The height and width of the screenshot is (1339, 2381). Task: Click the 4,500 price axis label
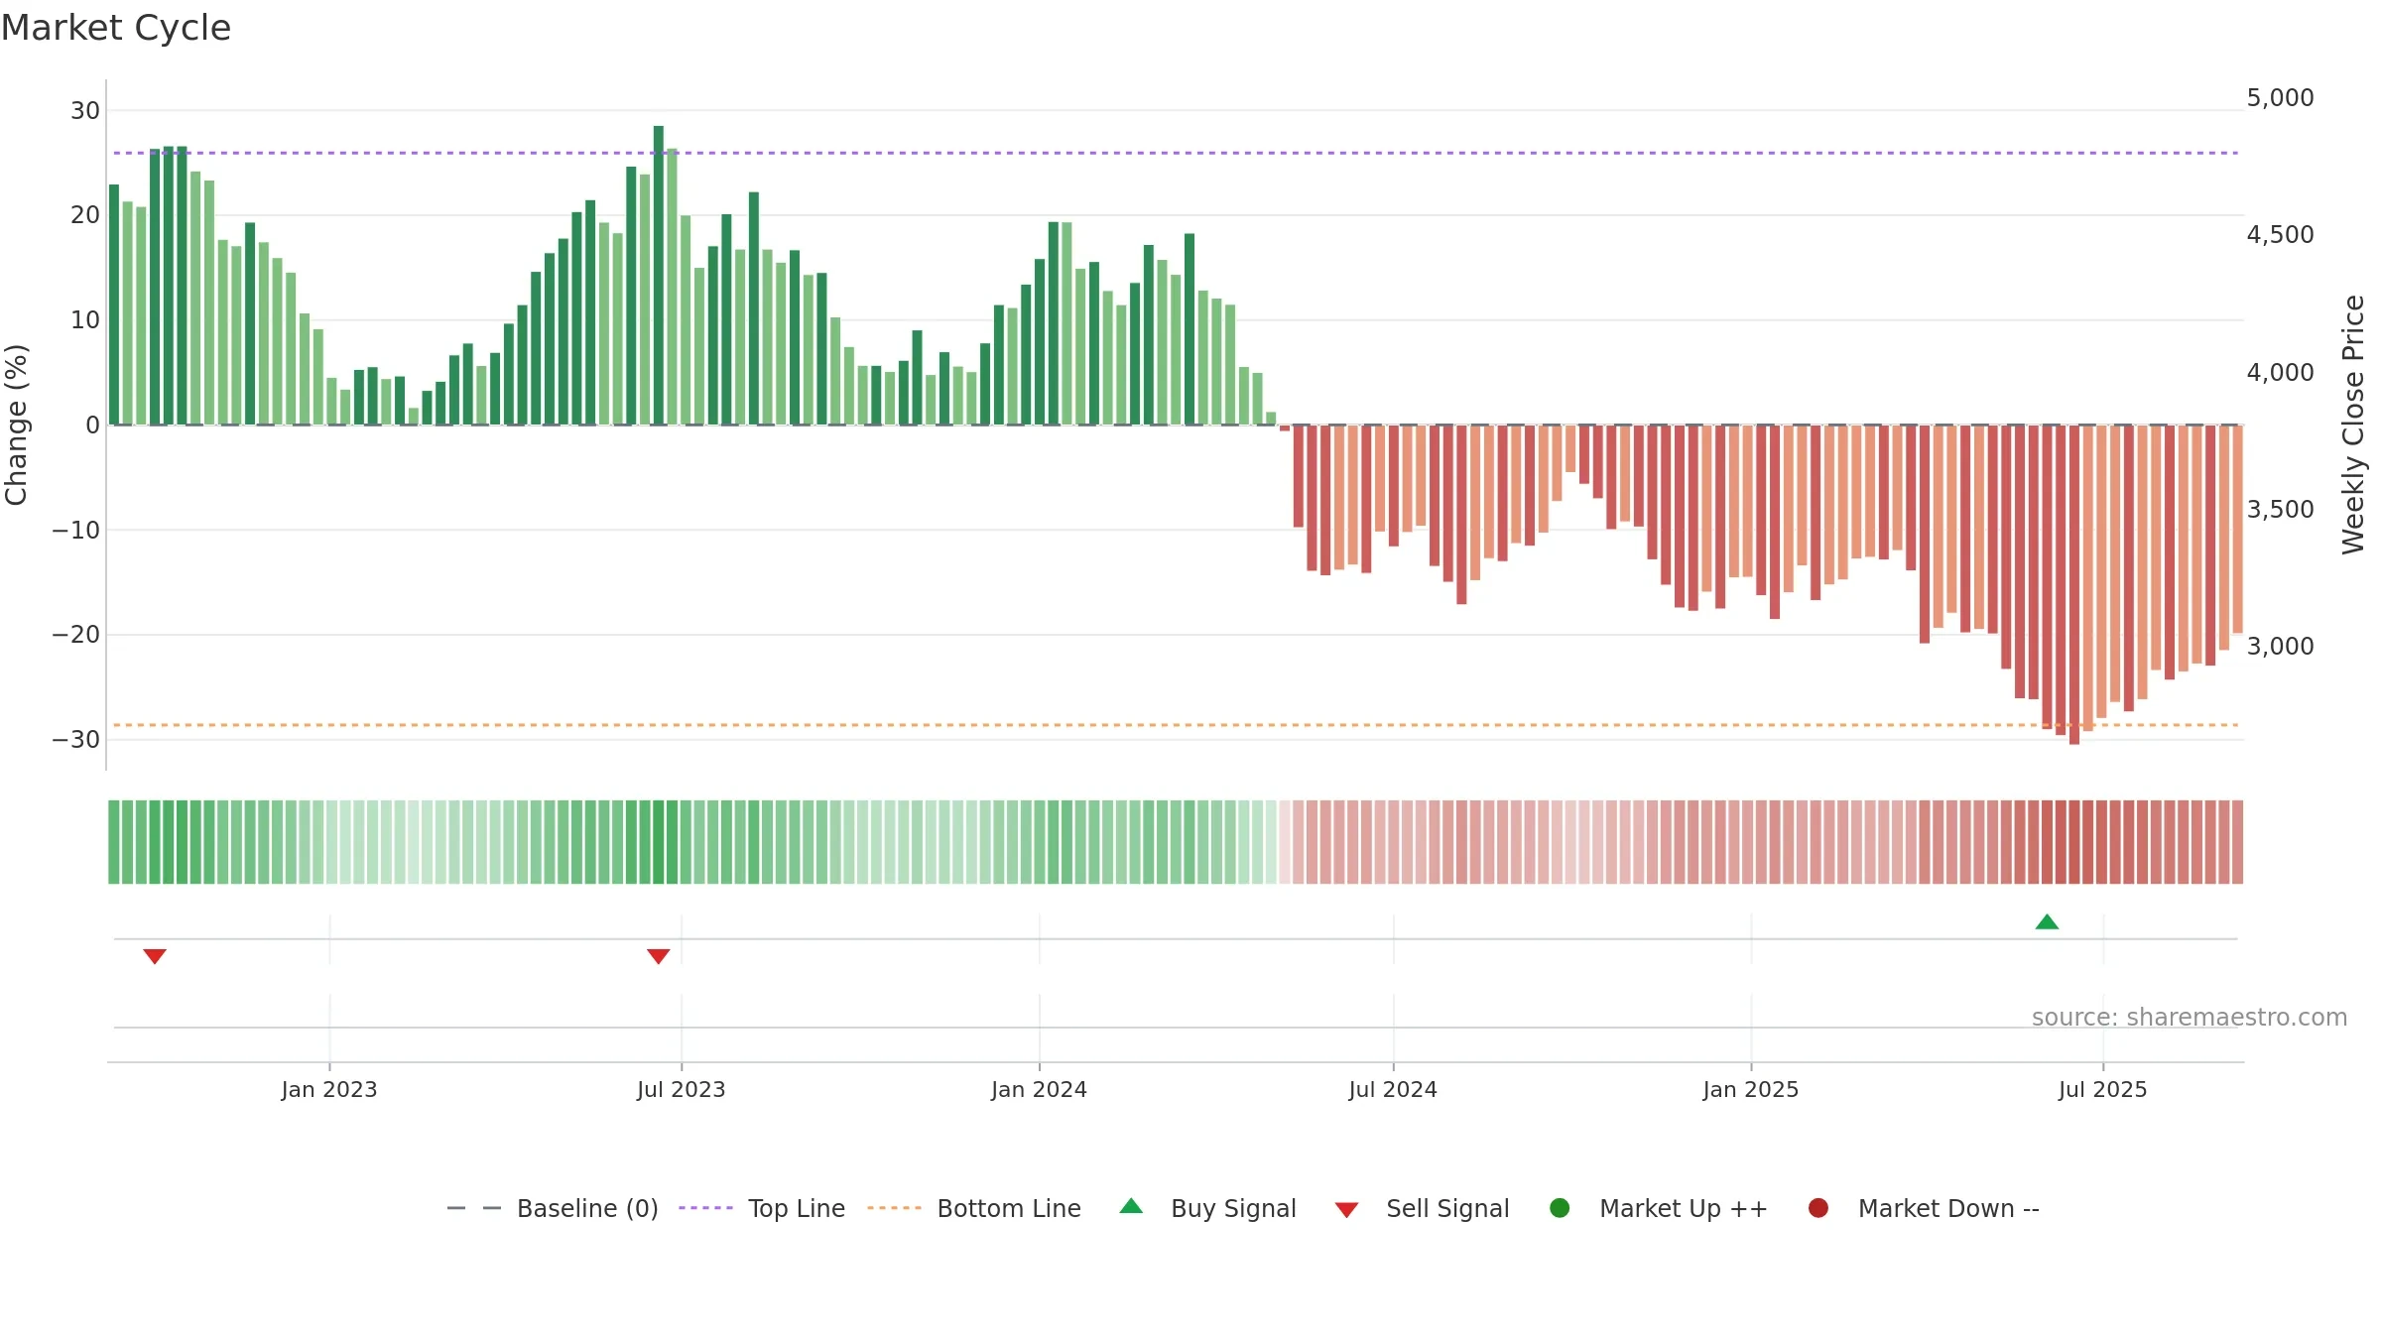[x=2280, y=235]
